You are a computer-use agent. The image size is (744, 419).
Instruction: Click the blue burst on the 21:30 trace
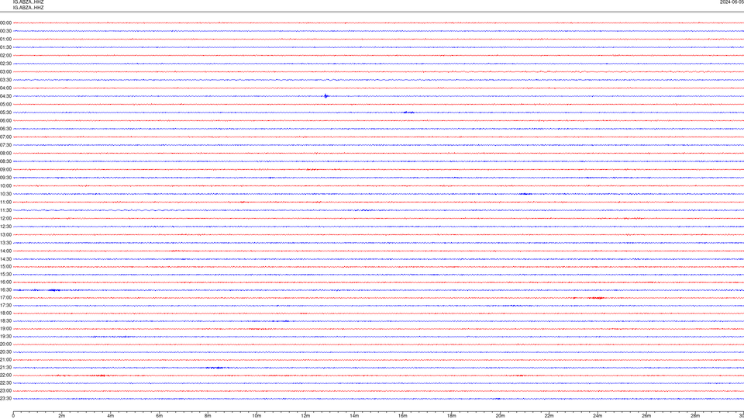click(215, 368)
